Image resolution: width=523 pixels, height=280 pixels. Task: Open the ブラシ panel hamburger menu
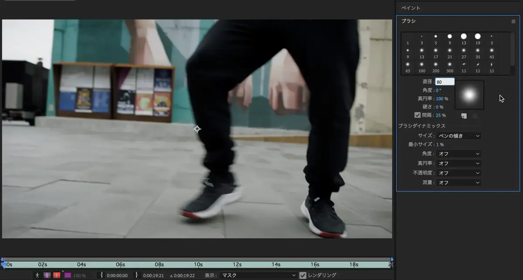coord(513,21)
